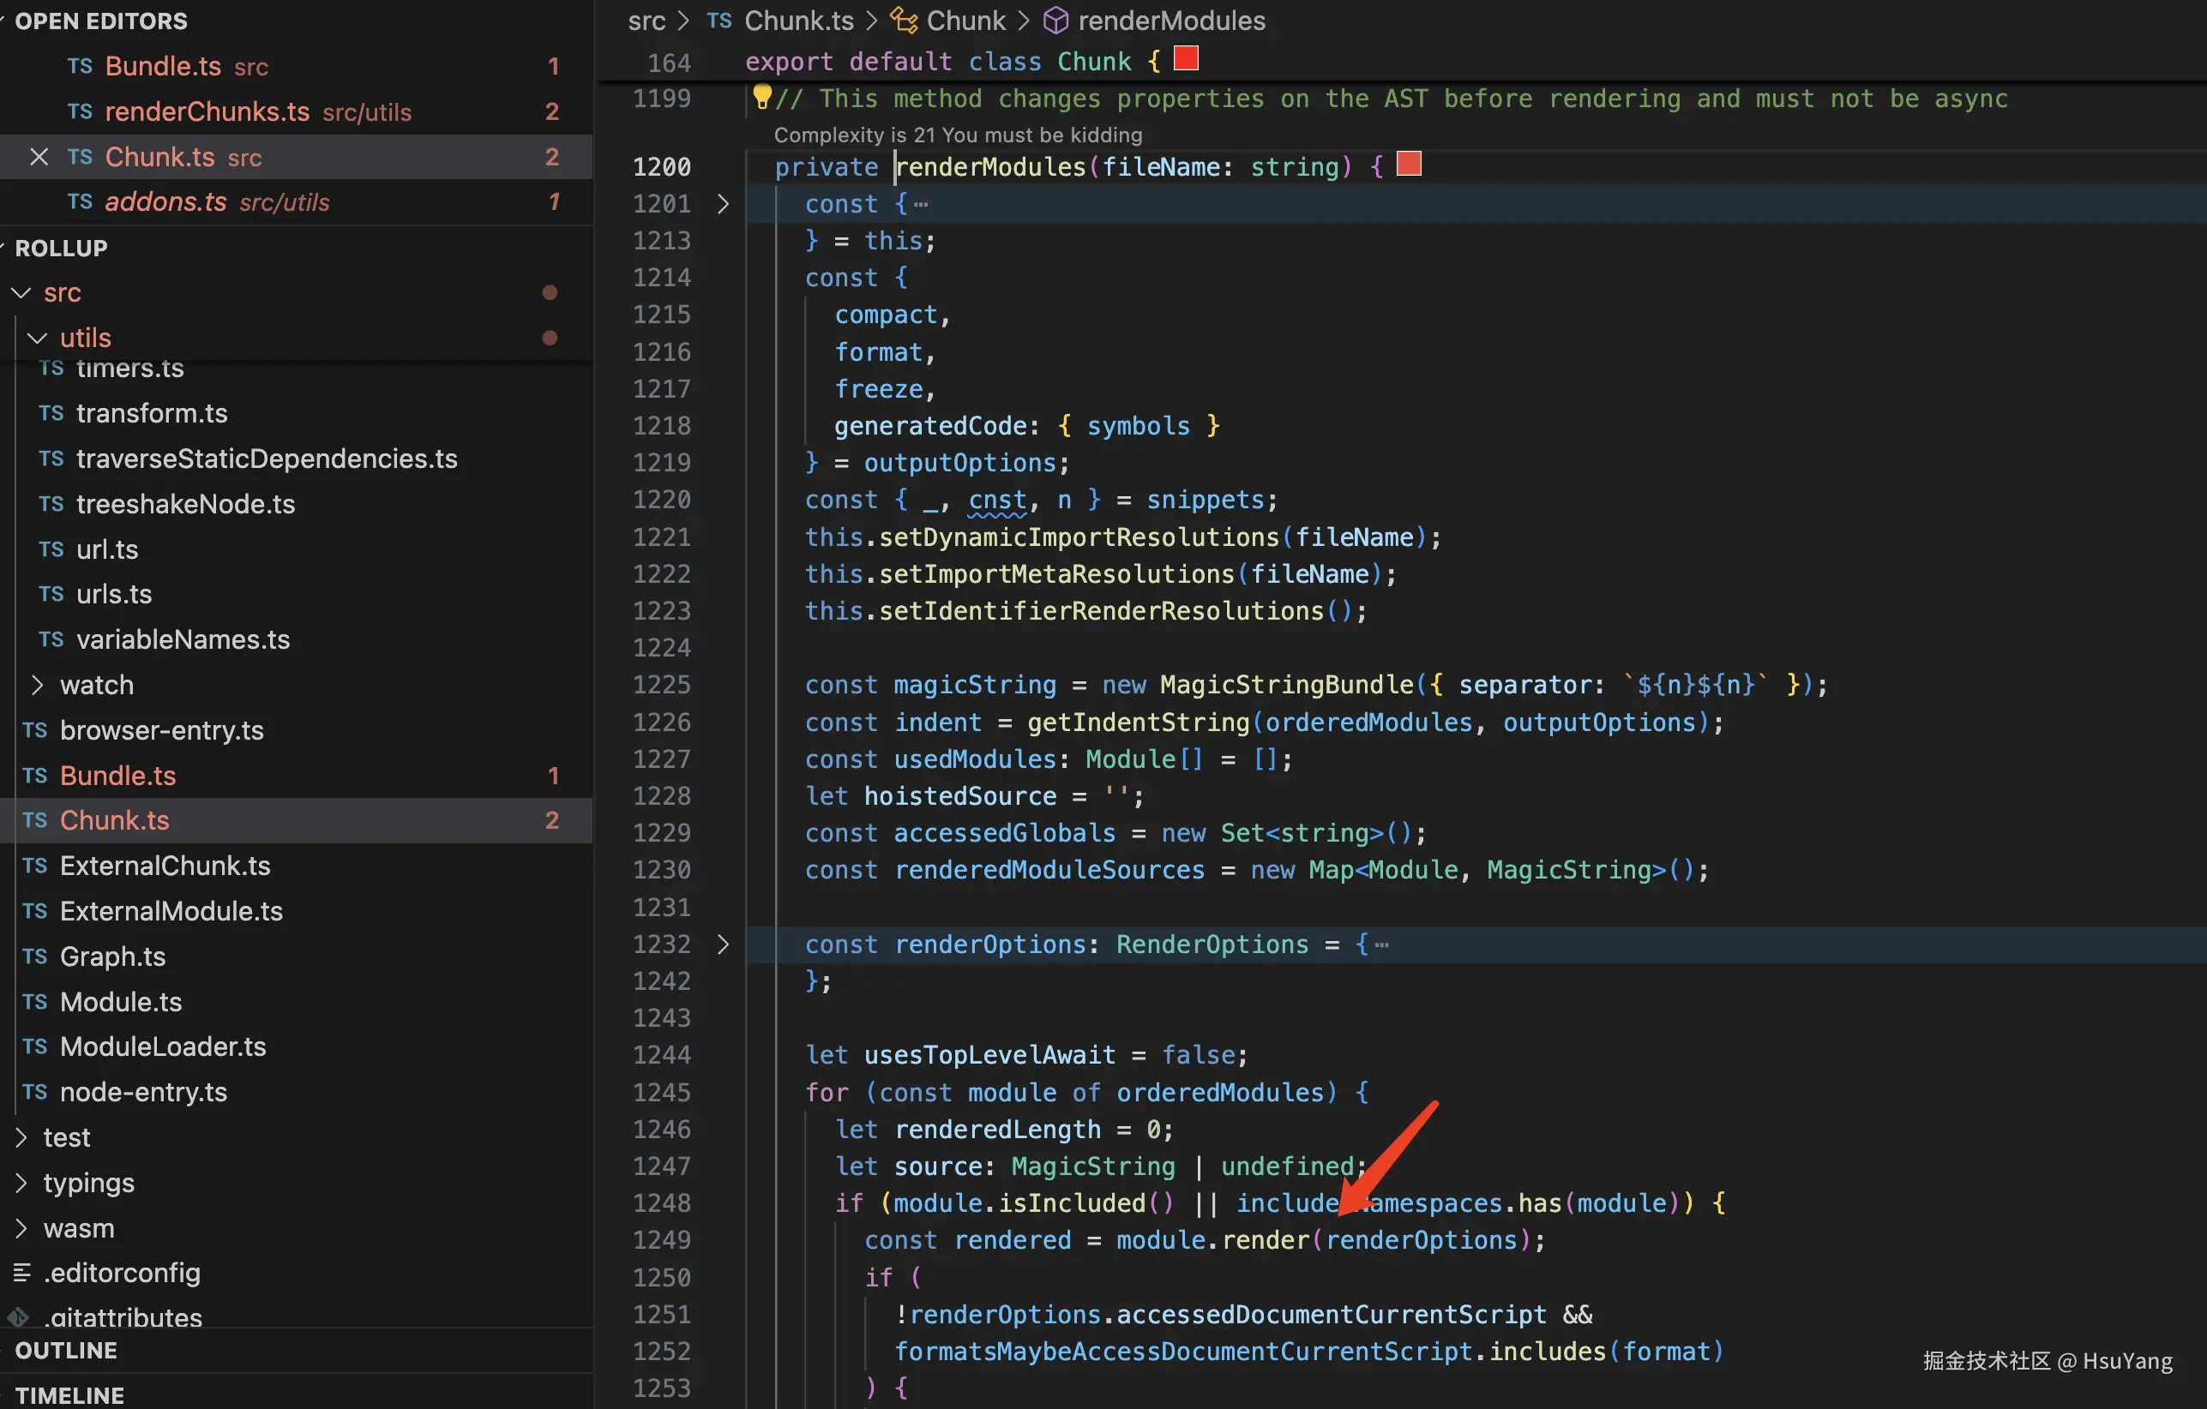Click the red marker after renderModules declaration
The height and width of the screenshot is (1409, 2207).
tap(1408, 165)
